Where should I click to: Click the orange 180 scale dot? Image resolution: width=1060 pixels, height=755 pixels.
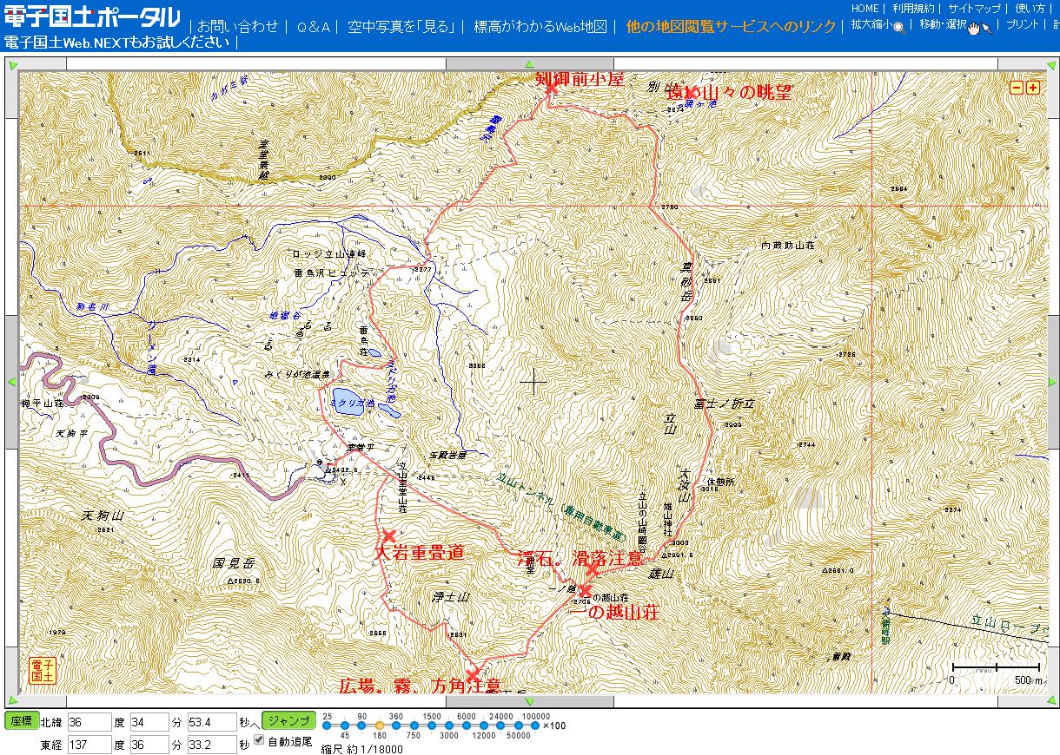click(x=379, y=725)
